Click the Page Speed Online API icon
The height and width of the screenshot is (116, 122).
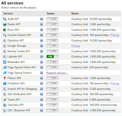[5, 67]
